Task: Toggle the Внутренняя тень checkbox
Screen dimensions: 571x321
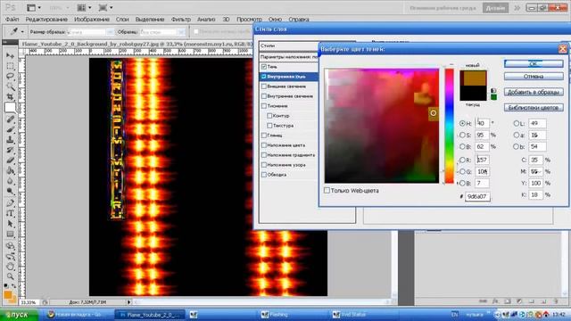Action: click(264, 77)
